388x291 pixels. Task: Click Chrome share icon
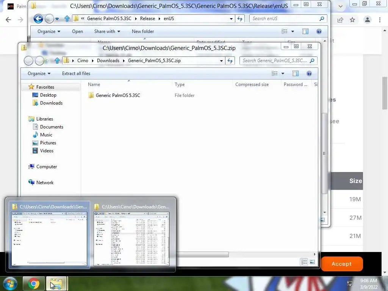tap(340, 20)
